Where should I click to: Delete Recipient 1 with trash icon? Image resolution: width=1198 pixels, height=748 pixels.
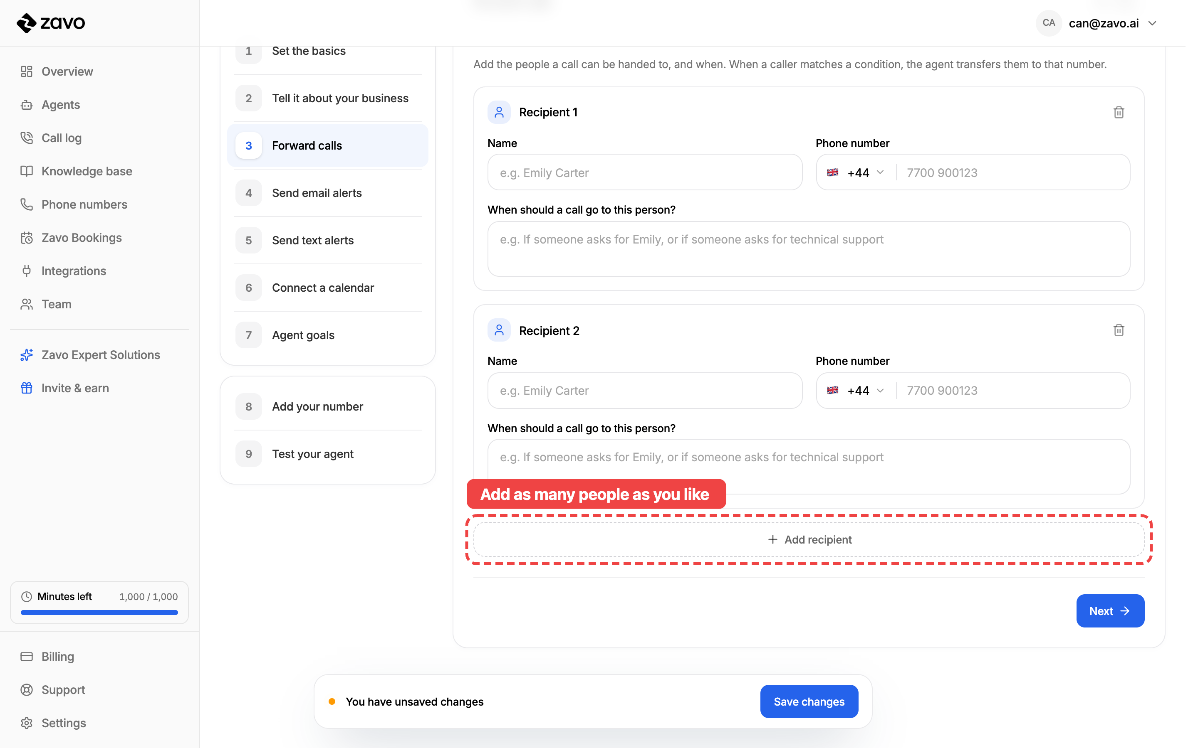pyautogui.click(x=1119, y=112)
